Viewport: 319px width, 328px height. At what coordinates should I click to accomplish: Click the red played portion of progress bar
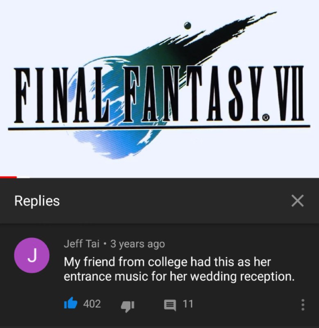pyautogui.click(x=8, y=178)
